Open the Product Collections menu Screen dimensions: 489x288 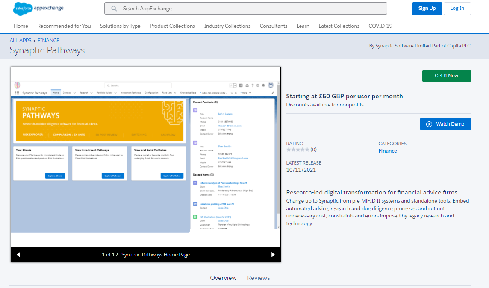pyautogui.click(x=172, y=26)
